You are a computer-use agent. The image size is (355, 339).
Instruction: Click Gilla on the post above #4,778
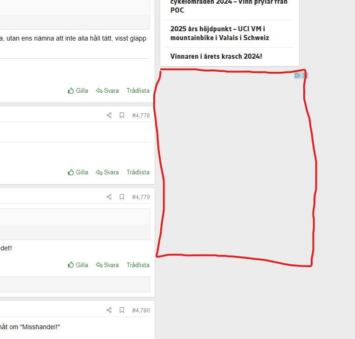coord(78,90)
